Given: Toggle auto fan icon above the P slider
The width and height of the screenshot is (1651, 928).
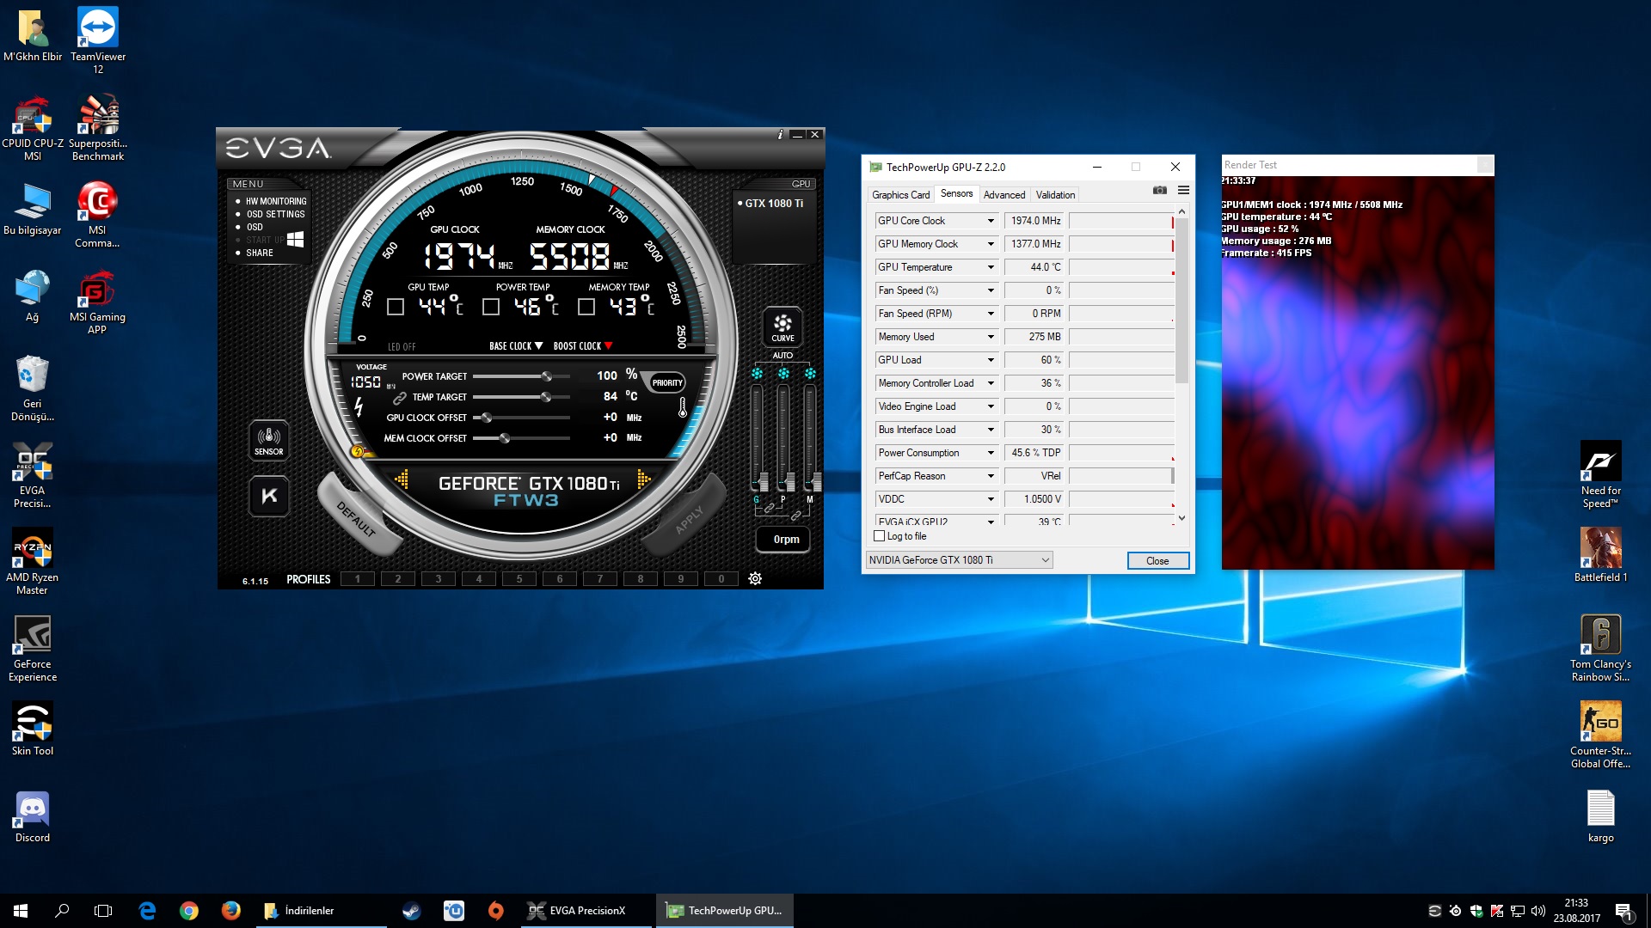Looking at the screenshot, I should pos(783,374).
